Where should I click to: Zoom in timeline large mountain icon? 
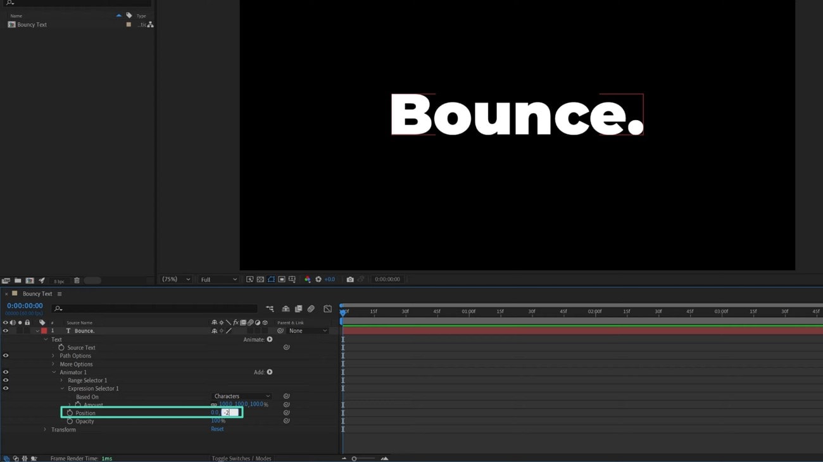click(384, 459)
